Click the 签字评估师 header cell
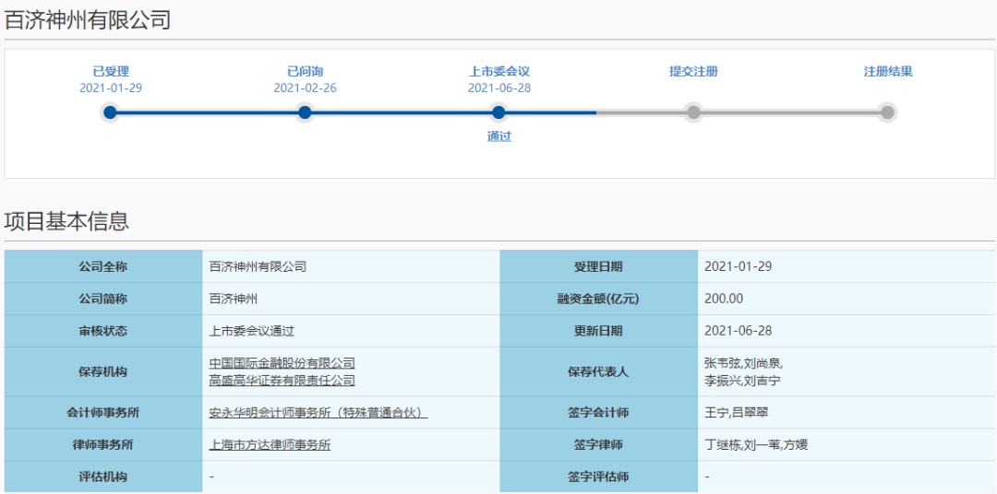The width and height of the screenshot is (997, 494). (x=598, y=476)
